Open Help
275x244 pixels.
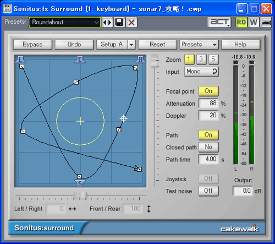click(240, 45)
